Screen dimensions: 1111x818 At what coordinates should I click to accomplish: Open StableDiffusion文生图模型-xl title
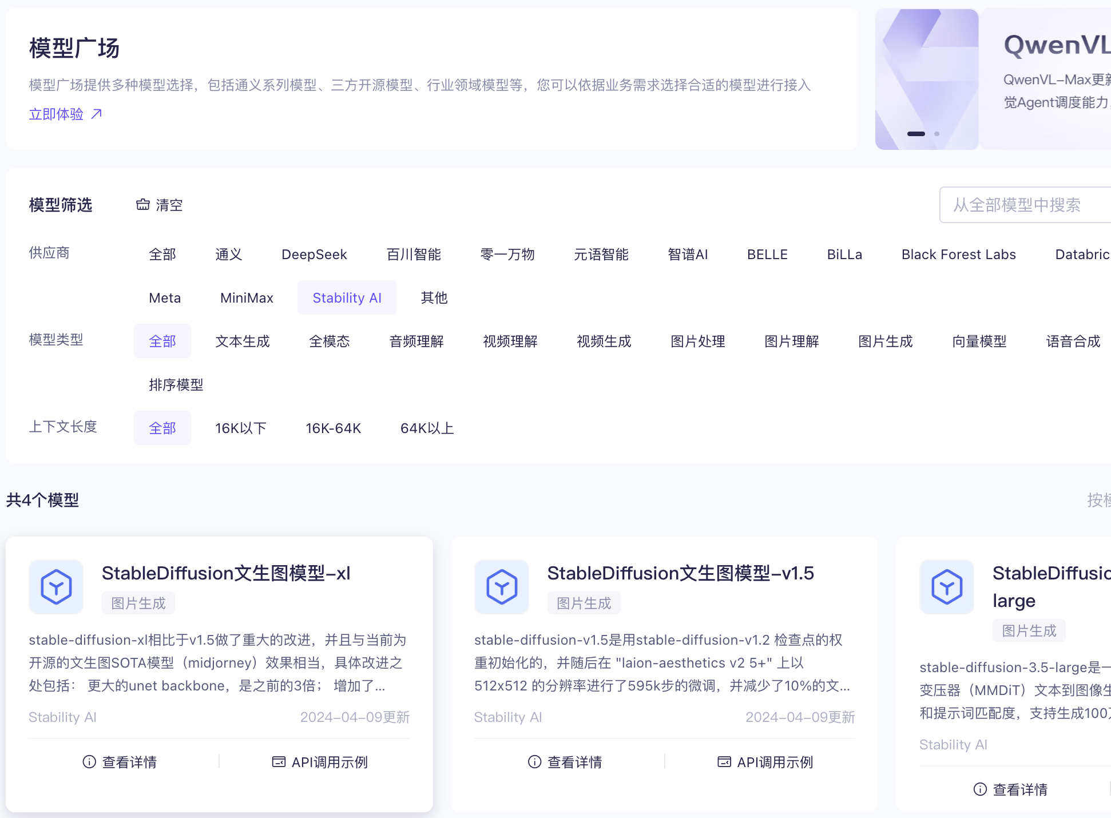pos(226,573)
